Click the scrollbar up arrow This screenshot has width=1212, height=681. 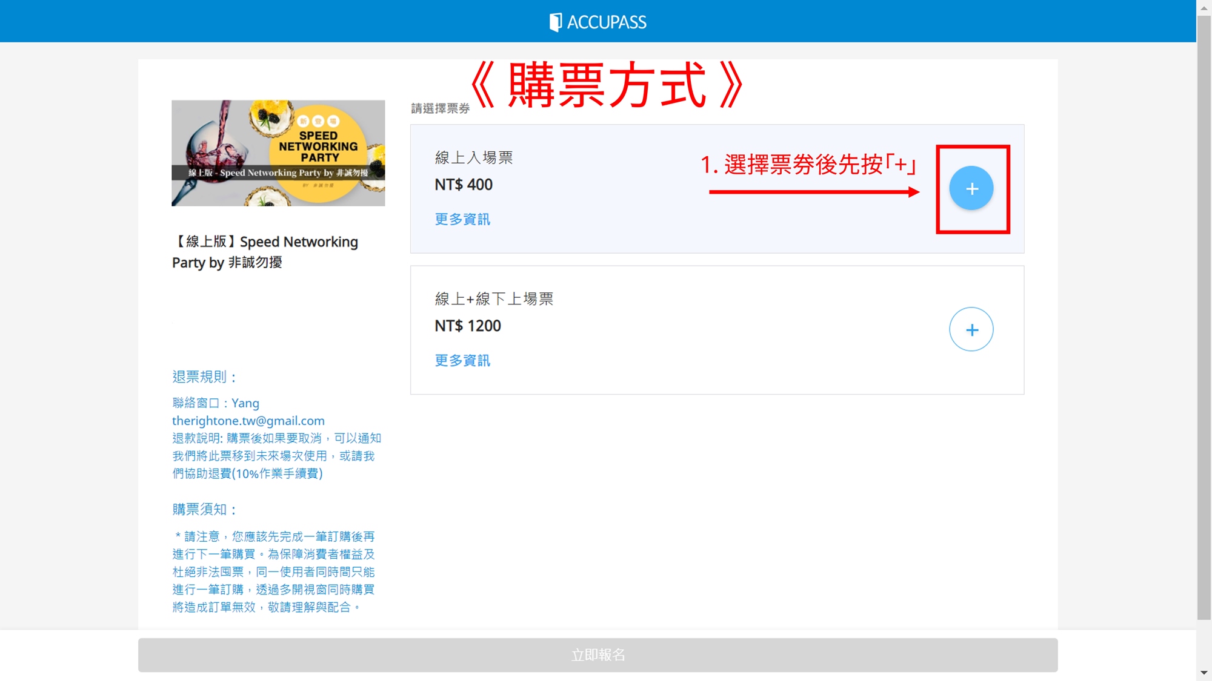coord(1204,8)
